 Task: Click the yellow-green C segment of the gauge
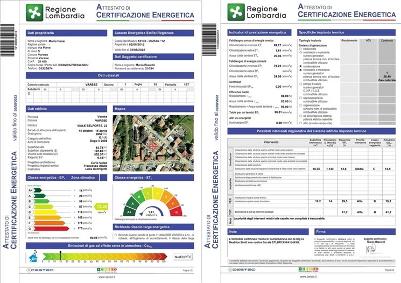149,193
